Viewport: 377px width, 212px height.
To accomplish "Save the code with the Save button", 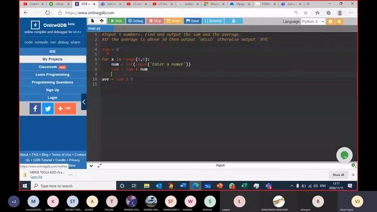I will (x=193, y=21).
